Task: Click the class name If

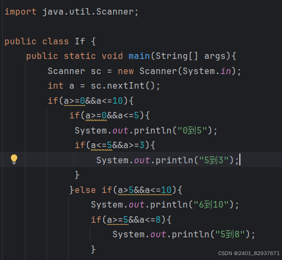Action: tap(80, 42)
